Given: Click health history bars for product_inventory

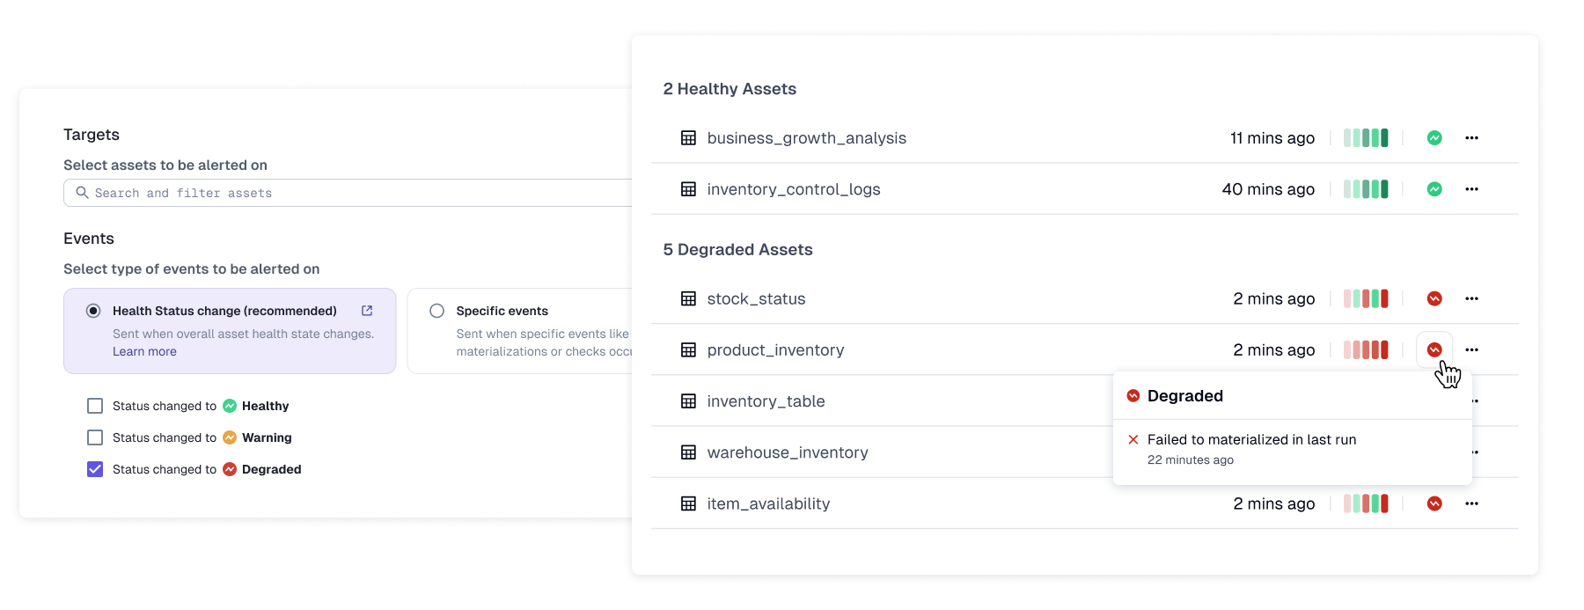Looking at the screenshot, I should click(x=1366, y=350).
